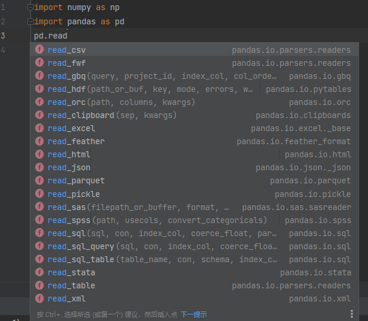
Task: Choose read_sas completion item
Action: pyautogui.click(x=194, y=207)
